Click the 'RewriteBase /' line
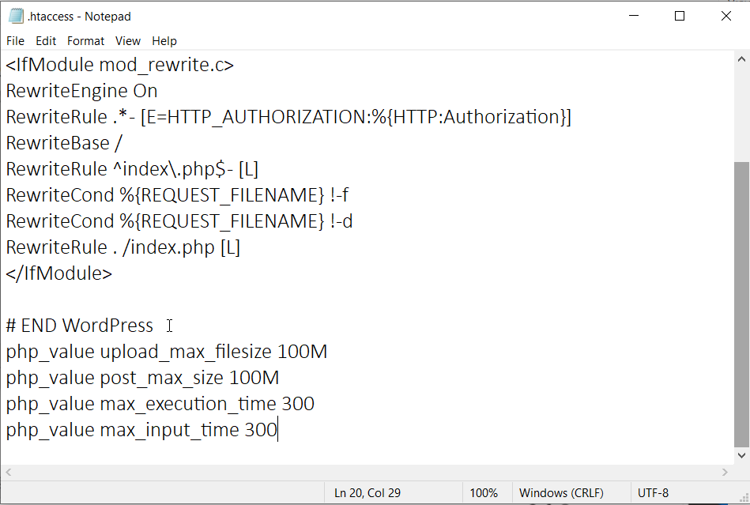Image resolution: width=750 pixels, height=505 pixels. coord(64,143)
